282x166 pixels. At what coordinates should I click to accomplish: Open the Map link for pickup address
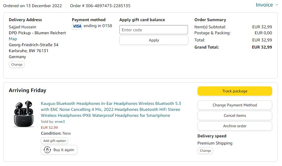tap(13, 39)
